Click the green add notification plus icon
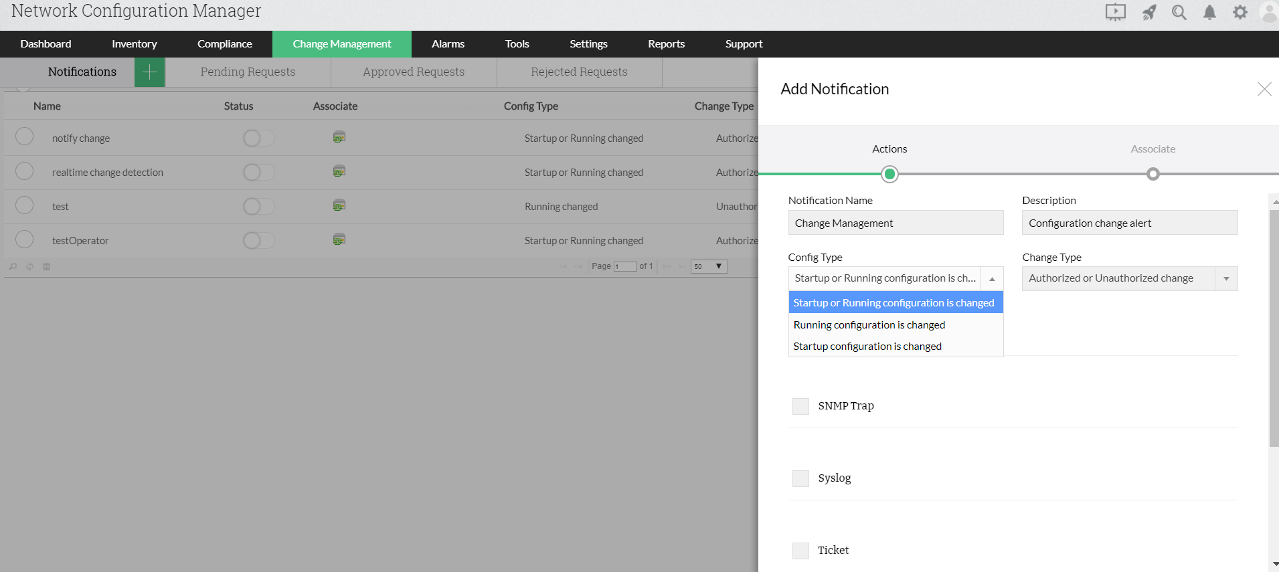 pos(149,72)
